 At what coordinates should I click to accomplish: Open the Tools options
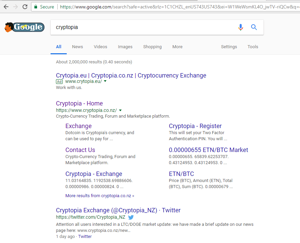(253, 47)
